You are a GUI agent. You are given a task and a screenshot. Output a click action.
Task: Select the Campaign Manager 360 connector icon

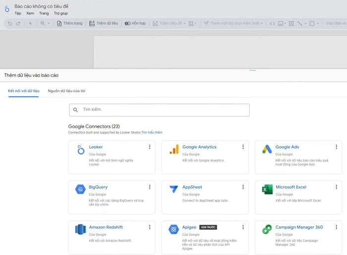pyautogui.click(x=267, y=230)
